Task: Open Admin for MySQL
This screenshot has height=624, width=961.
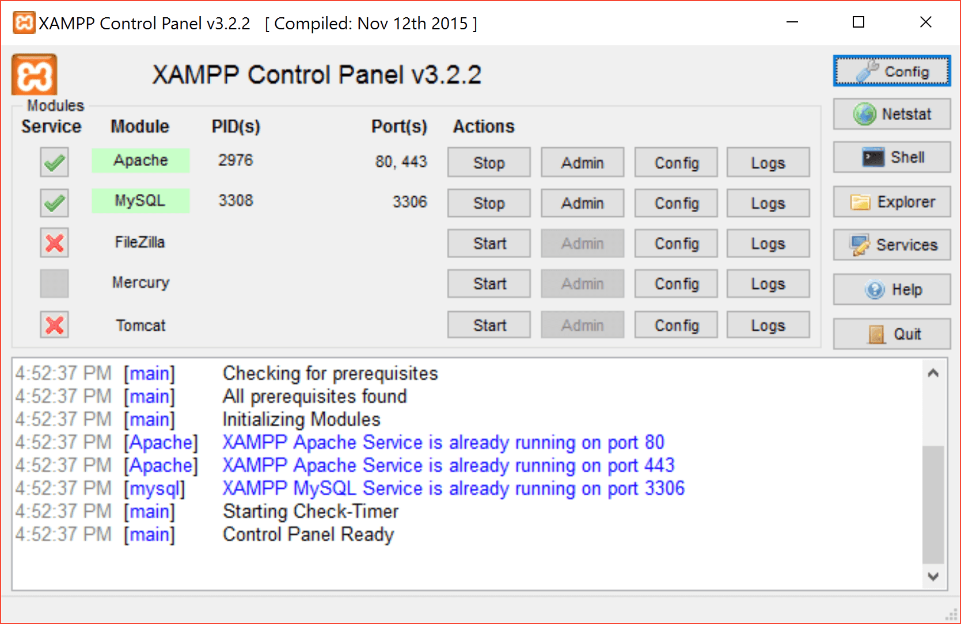Action: [582, 203]
